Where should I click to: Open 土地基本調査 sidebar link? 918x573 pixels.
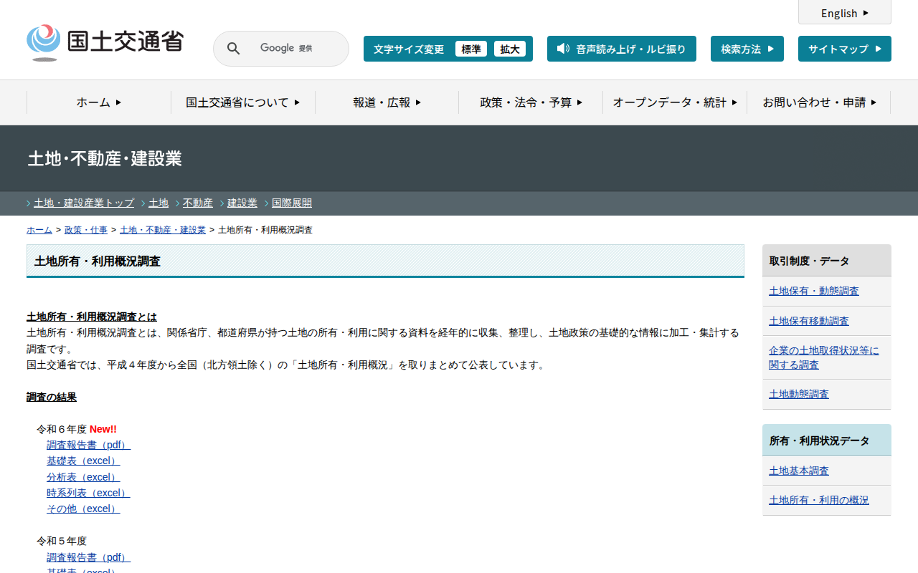pyautogui.click(x=798, y=471)
